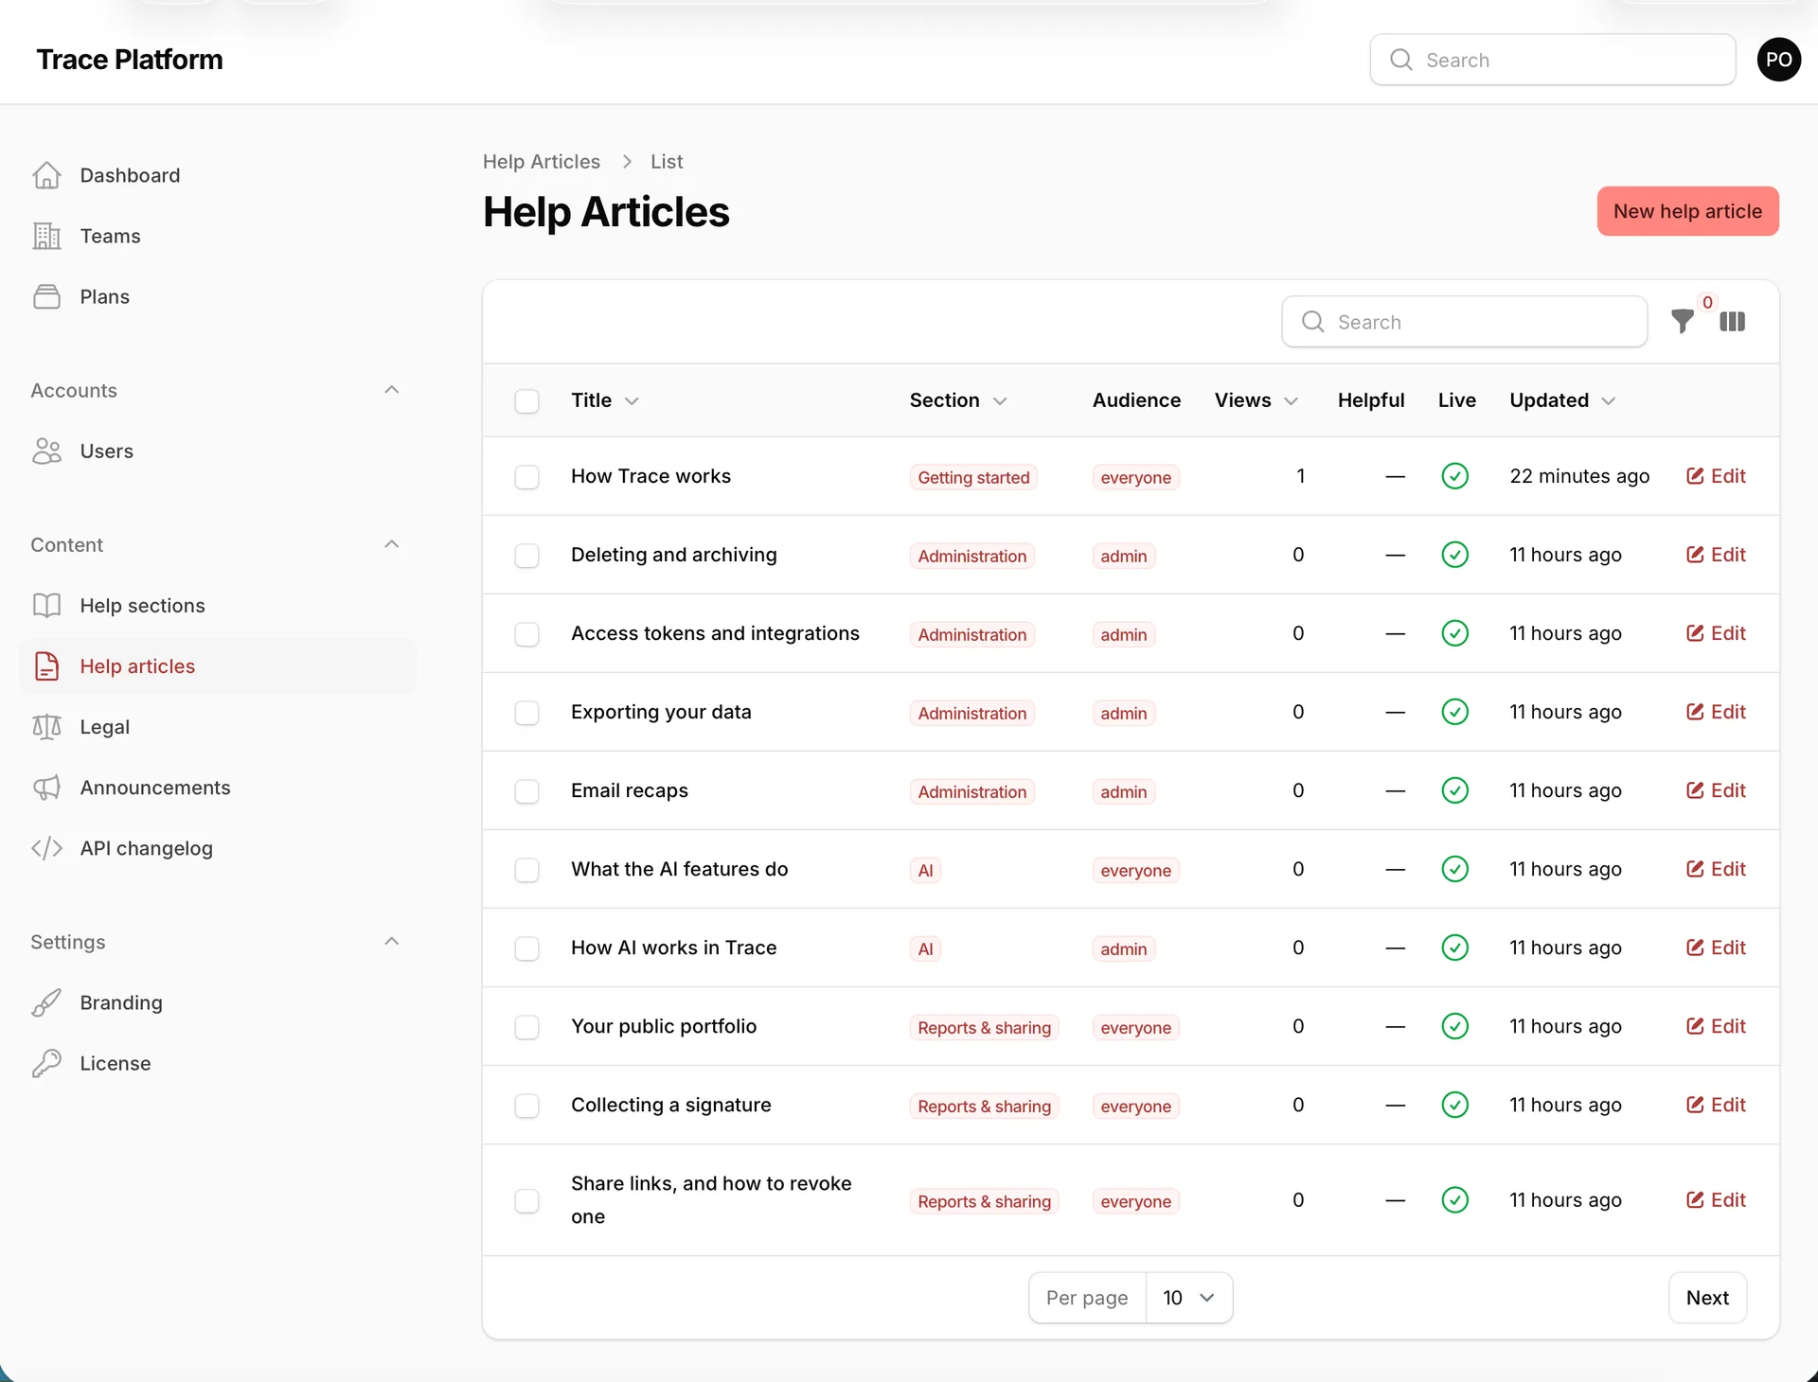This screenshot has width=1818, height=1382.
Task: Click New help article button
Action: coord(1687,211)
